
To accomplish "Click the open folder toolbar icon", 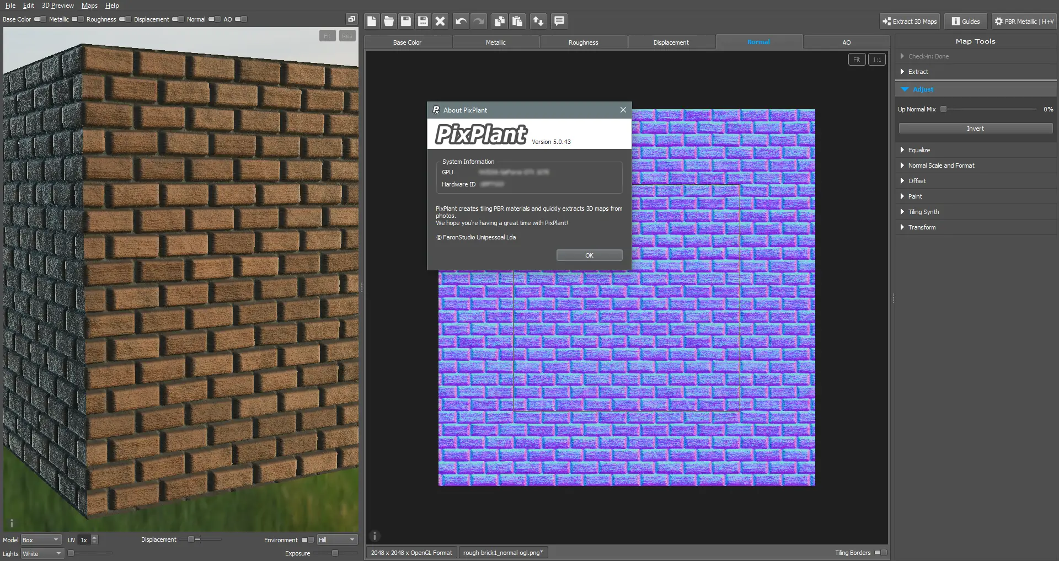I will pos(389,21).
